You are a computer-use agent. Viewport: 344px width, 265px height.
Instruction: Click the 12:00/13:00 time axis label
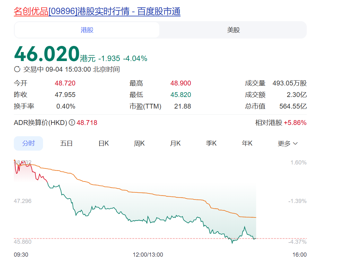(x=148, y=255)
